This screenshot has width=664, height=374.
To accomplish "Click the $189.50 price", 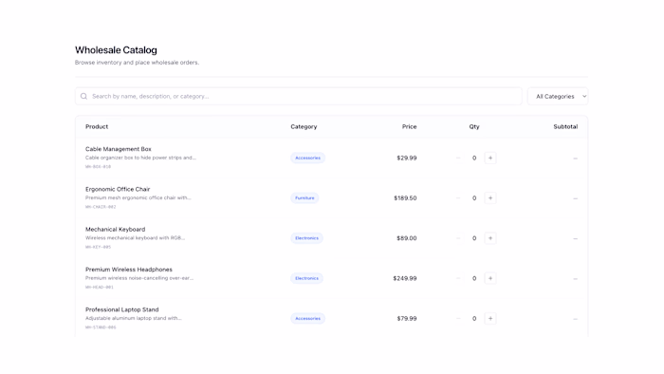I will pyautogui.click(x=405, y=197).
